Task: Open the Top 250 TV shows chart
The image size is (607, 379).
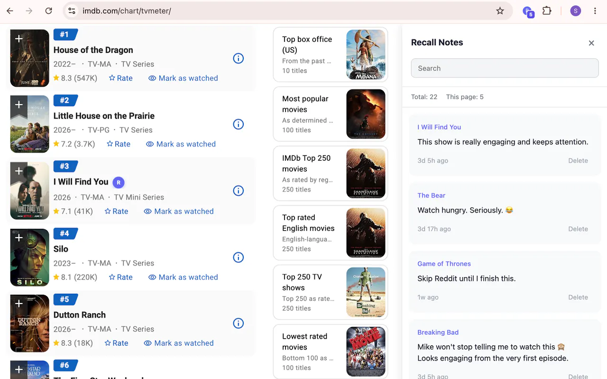Action: coord(331,292)
